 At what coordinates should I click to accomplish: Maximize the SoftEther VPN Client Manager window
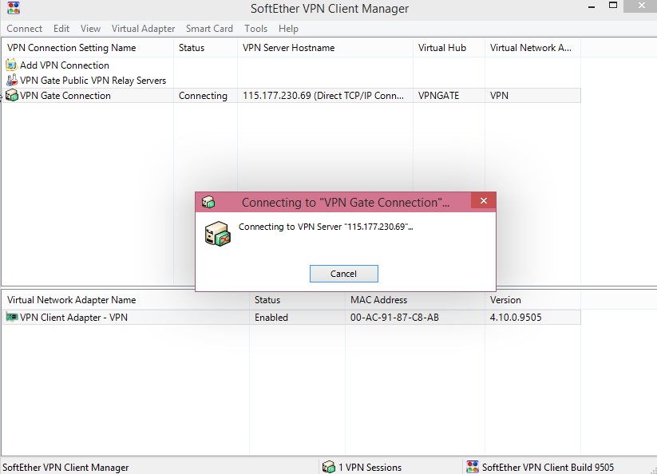coord(612,6)
